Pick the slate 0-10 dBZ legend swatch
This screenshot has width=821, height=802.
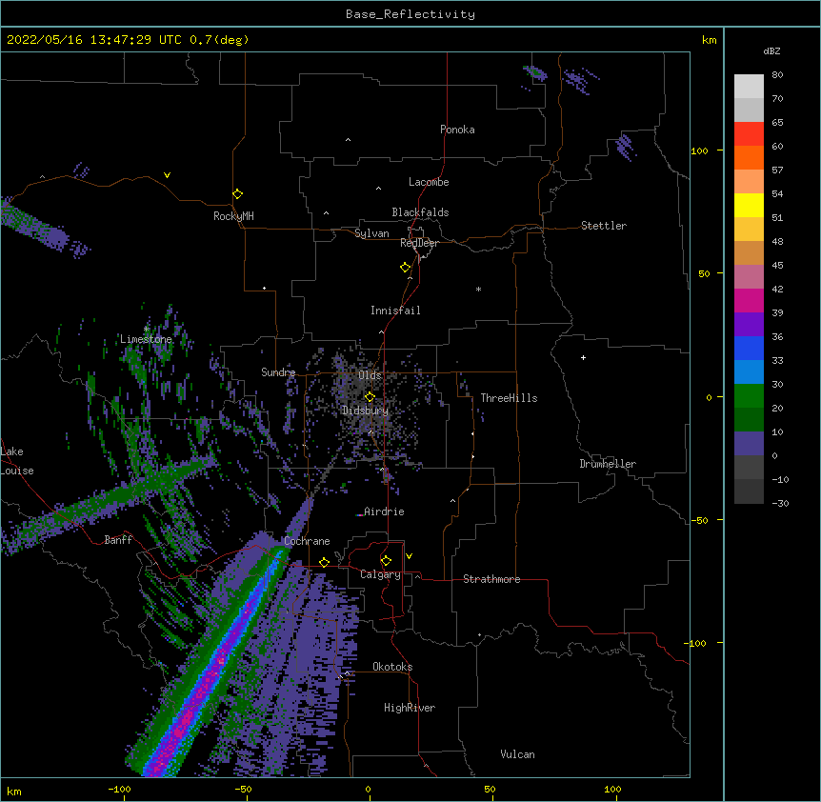pos(749,444)
